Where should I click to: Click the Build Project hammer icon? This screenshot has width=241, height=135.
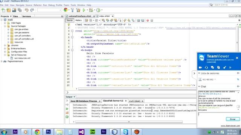click(72, 10)
